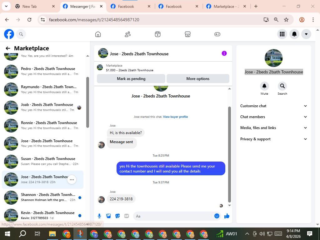The image size is (320, 240).
Task: Open Jose chat sent 7m ago
Action: (x=42, y=143)
